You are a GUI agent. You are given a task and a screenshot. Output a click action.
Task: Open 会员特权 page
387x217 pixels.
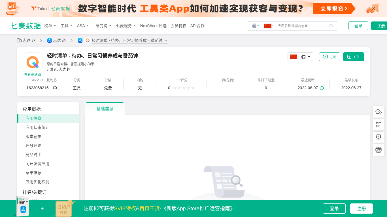point(178,26)
